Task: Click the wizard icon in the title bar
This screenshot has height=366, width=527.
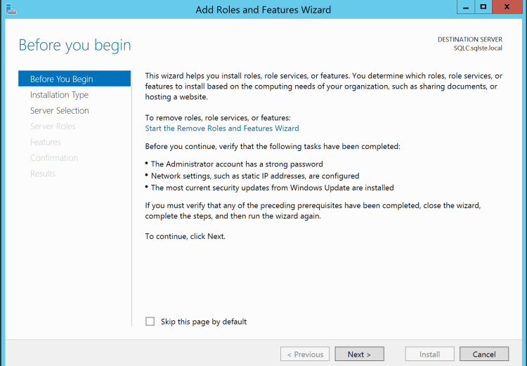Action: click(x=10, y=9)
